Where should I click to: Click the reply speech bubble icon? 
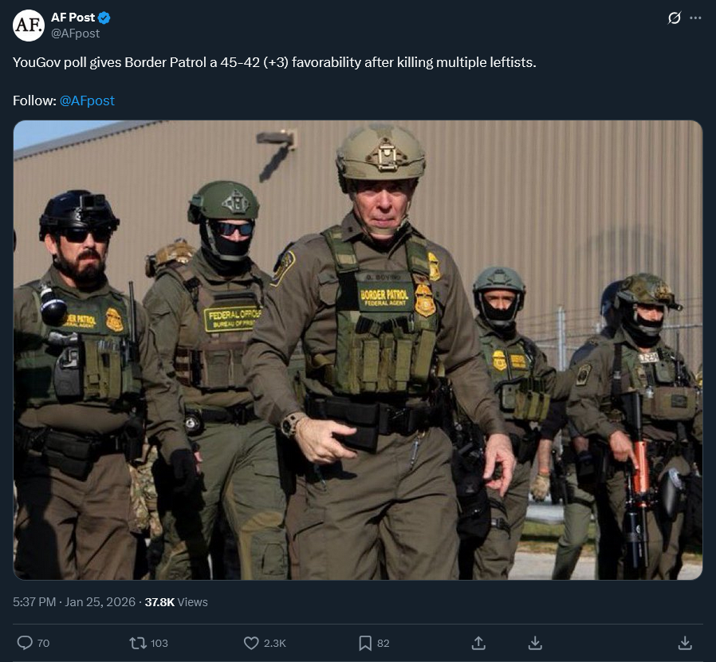(25, 643)
